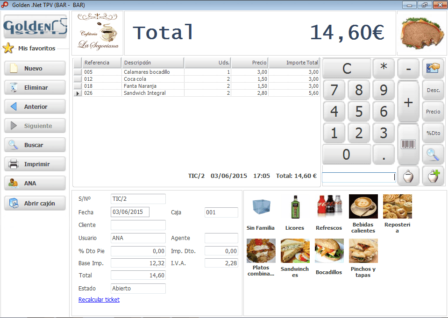The image size is (448, 318).
Task: Click the Recalcular ticket link
Action: tap(99, 300)
